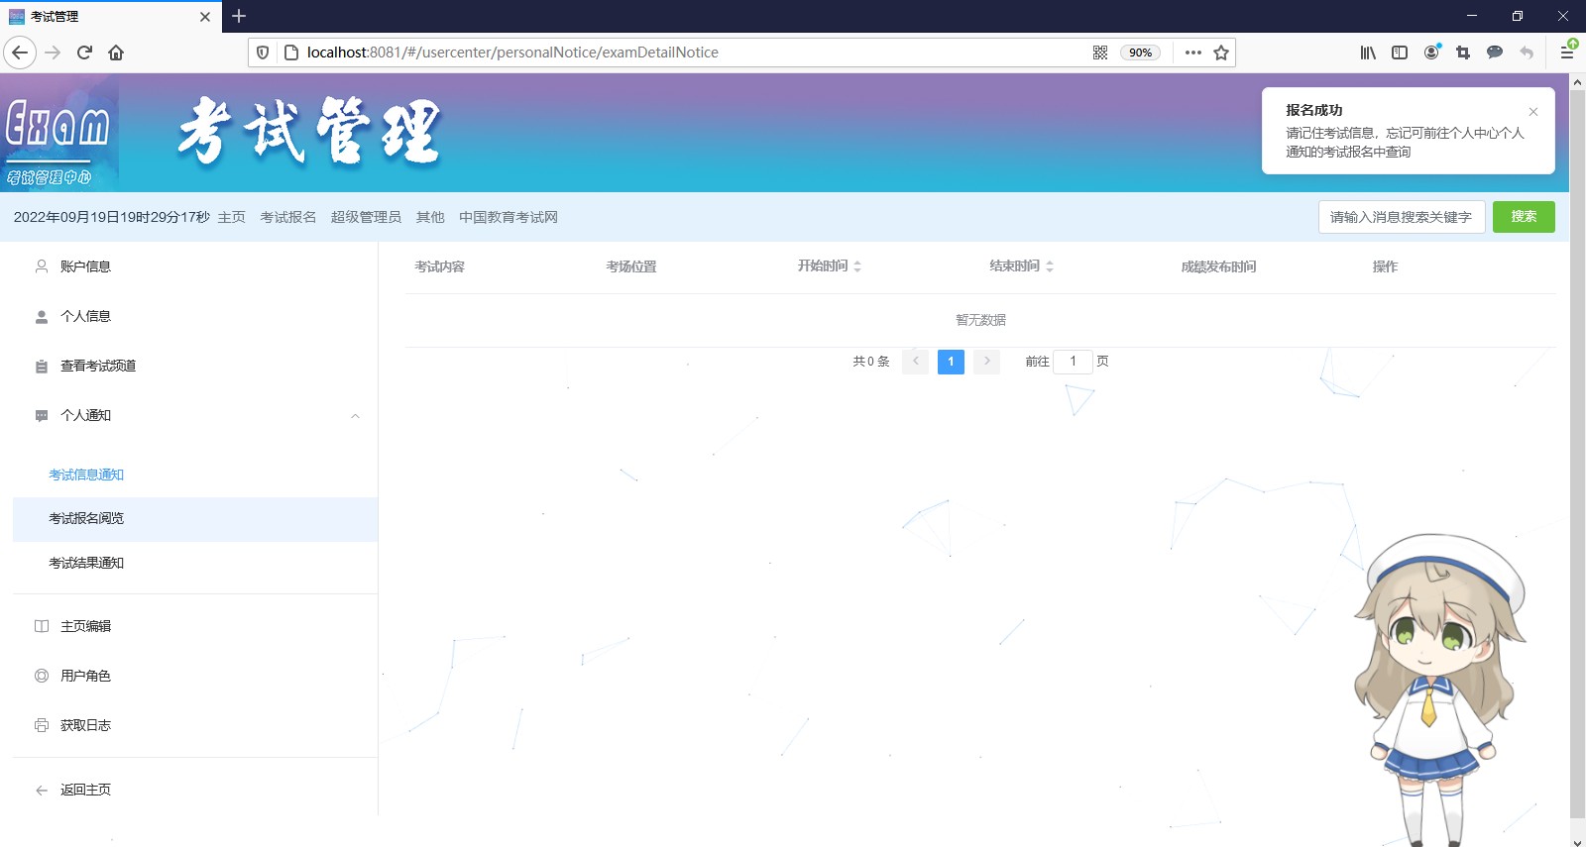Click the green 搜索 button

1524,217
